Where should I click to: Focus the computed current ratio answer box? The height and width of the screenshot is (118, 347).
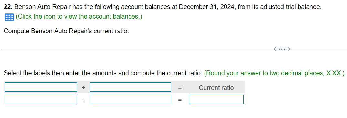pyautogui.click(x=216, y=99)
